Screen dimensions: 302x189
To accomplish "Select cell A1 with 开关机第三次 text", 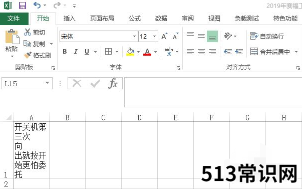I will (32, 150).
